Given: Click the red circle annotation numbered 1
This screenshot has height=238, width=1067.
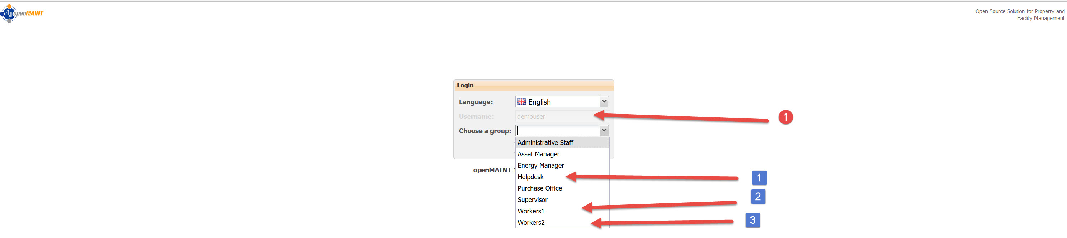Looking at the screenshot, I should click(x=785, y=117).
